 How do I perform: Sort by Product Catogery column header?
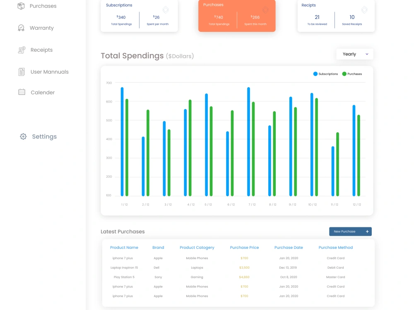pos(197,248)
